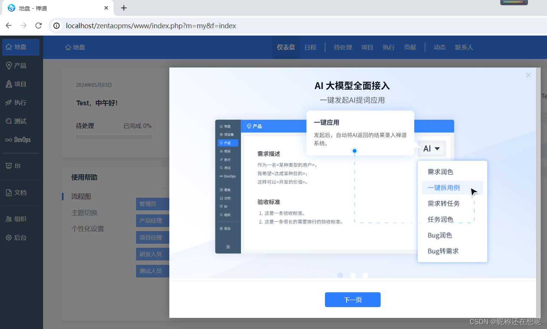Choose 需求润色 in AI menu
547x329 pixels.
[x=440, y=172]
